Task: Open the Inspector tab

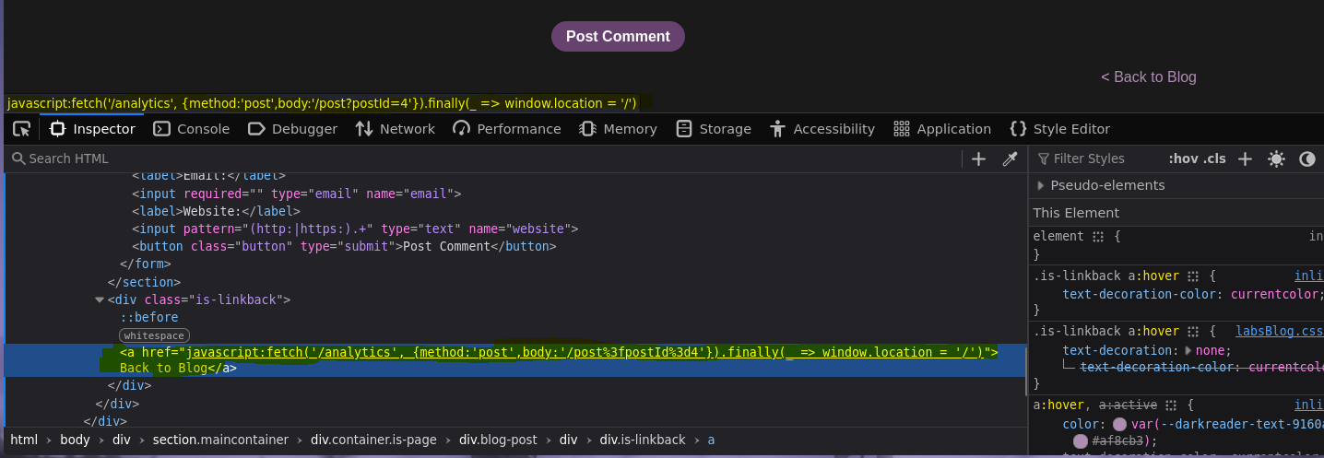Action: 92,129
